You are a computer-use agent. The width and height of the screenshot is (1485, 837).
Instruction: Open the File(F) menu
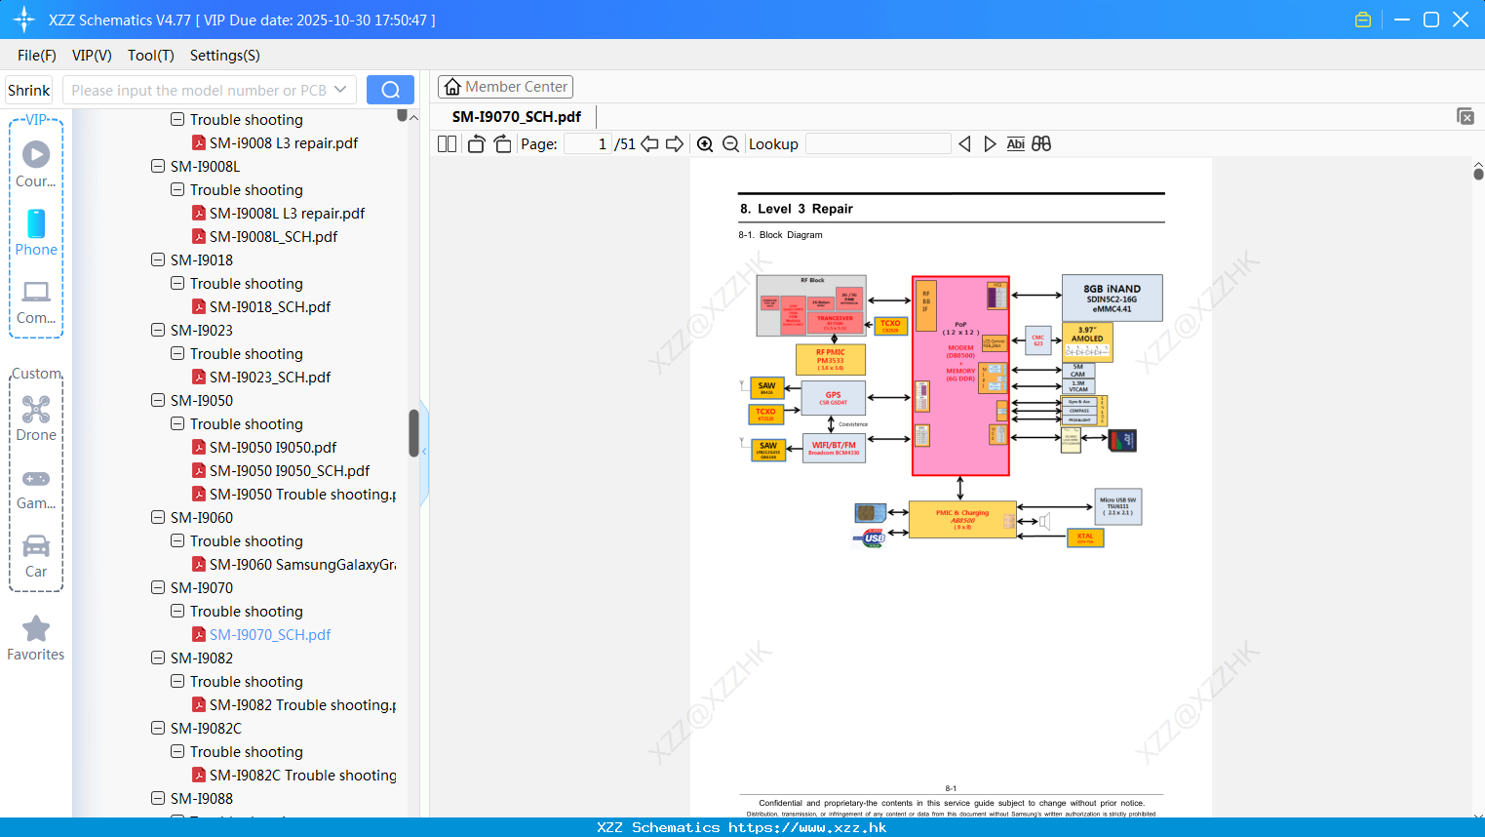(x=37, y=56)
